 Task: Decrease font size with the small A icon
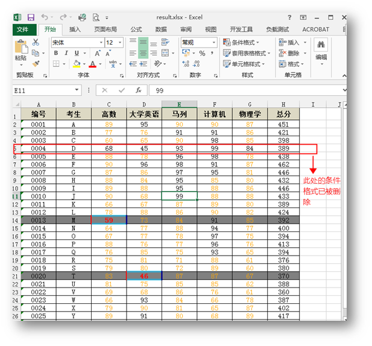108,53
